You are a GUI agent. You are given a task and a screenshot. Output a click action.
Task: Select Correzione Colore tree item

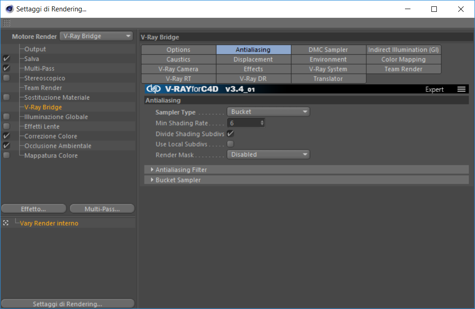pos(50,136)
